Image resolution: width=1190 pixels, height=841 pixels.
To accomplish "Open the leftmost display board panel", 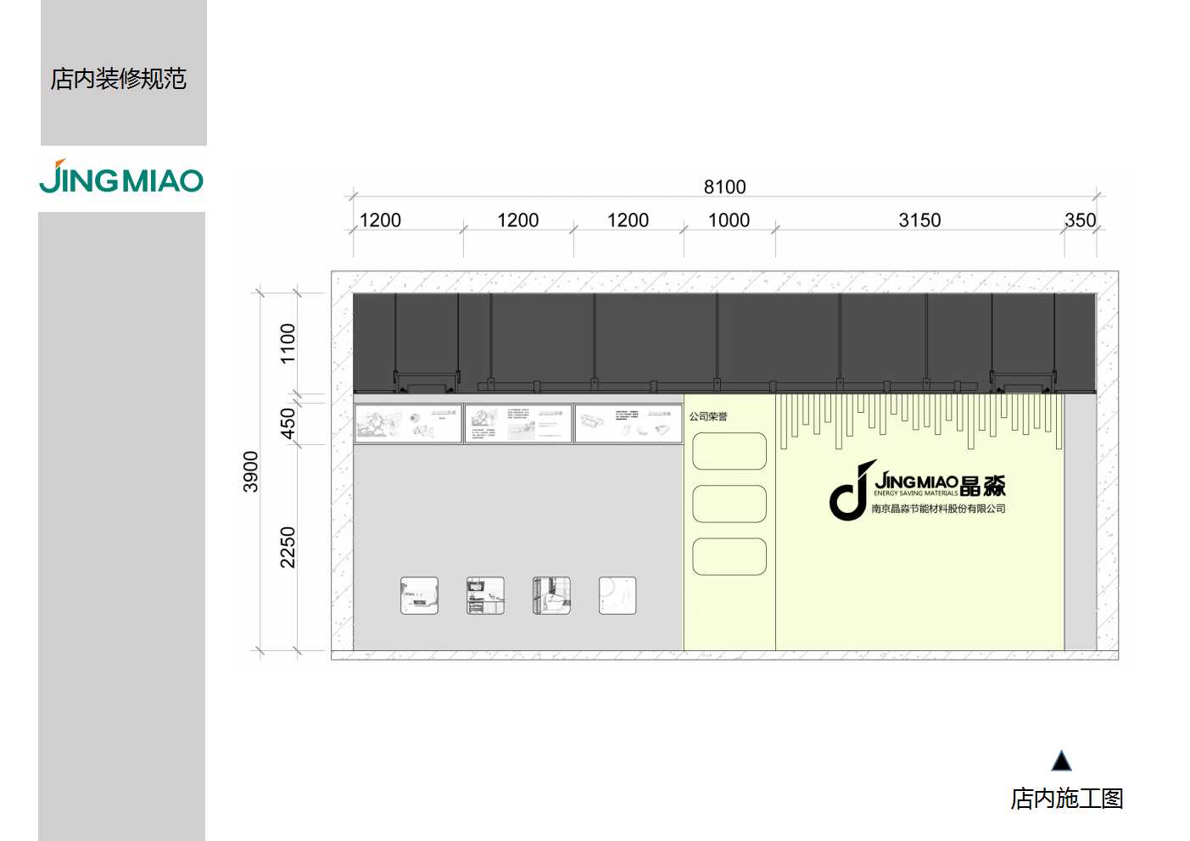I will click(408, 423).
